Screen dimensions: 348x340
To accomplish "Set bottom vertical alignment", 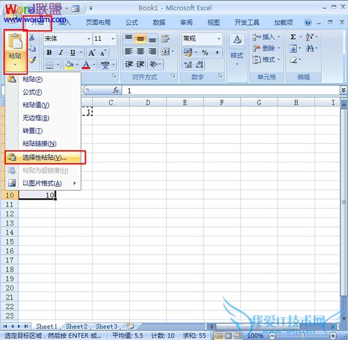I will (x=152, y=38).
